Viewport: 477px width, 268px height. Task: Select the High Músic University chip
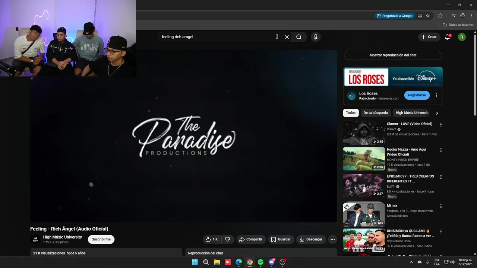[x=412, y=113]
